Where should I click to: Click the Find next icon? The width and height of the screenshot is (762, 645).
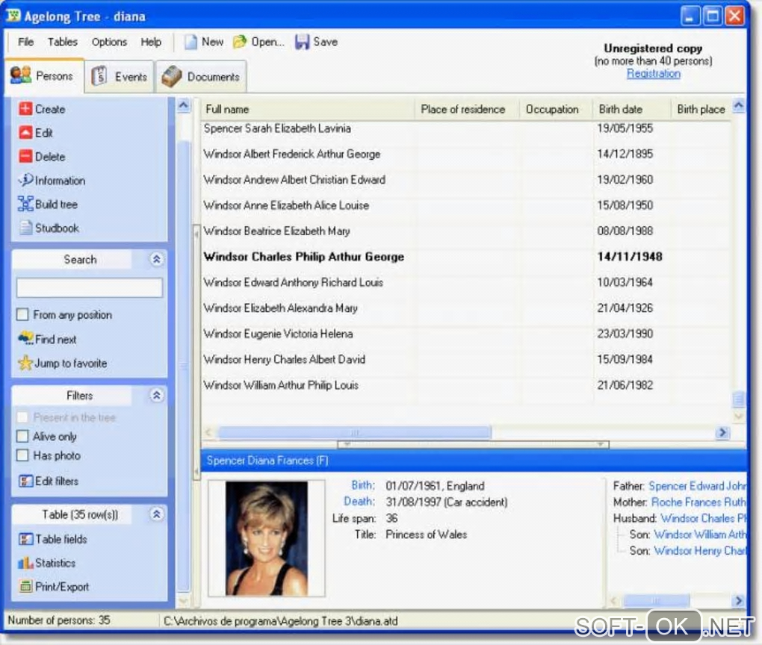[25, 338]
